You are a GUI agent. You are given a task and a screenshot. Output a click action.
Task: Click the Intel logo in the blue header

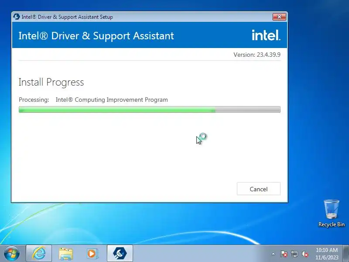coord(266,35)
